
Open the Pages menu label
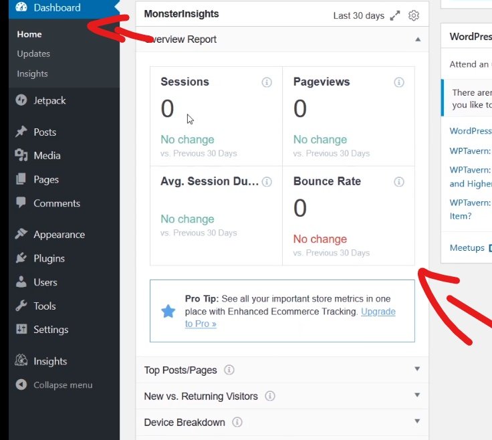[46, 179]
